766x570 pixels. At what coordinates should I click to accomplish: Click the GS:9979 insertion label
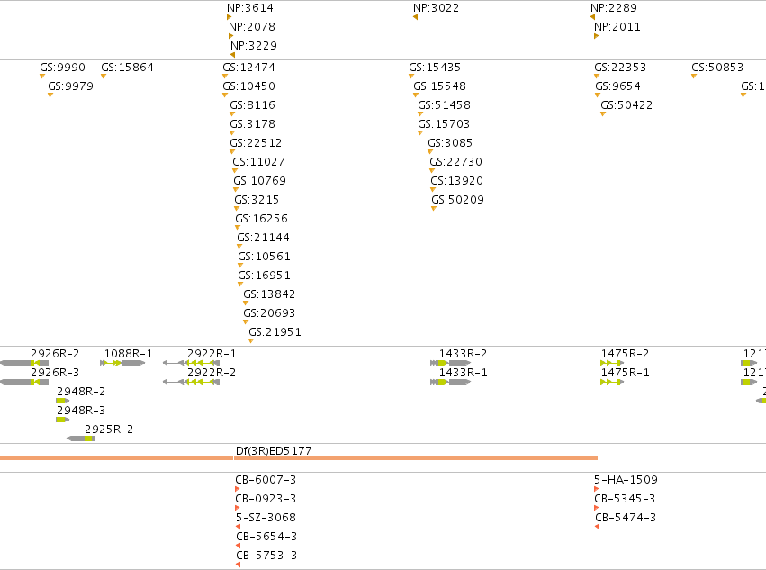[x=71, y=86]
